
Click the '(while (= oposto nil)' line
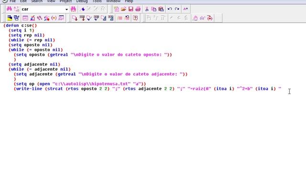pyautogui.click(x=36, y=50)
